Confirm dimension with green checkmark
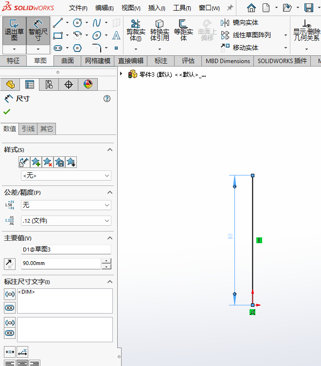This screenshot has width=321, height=366. pos(7,112)
